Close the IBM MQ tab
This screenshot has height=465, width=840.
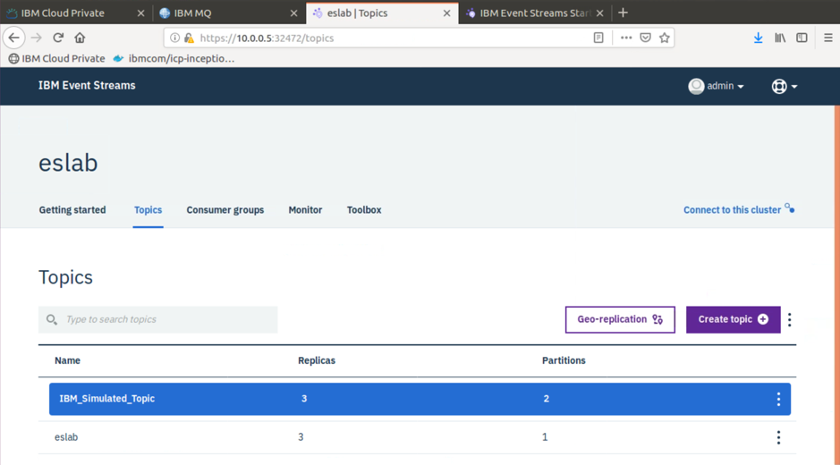click(293, 13)
